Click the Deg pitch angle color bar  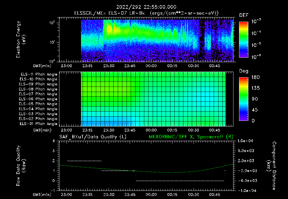pos(244,99)
